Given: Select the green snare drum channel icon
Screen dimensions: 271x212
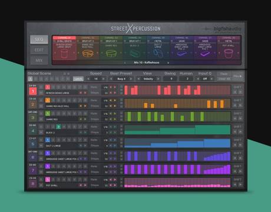Looking at the screenshot, I should (111, 53).
